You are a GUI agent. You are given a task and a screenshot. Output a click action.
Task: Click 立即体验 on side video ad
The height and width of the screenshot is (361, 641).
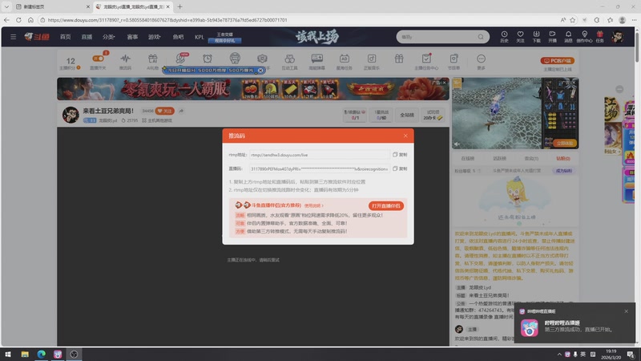pyautogui.click(x=565, y=144)
